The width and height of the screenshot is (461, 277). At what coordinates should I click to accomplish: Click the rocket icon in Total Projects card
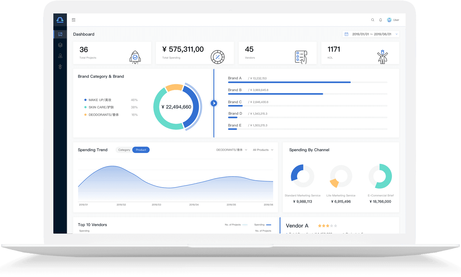pyautogui.click(x=135, y=57)
